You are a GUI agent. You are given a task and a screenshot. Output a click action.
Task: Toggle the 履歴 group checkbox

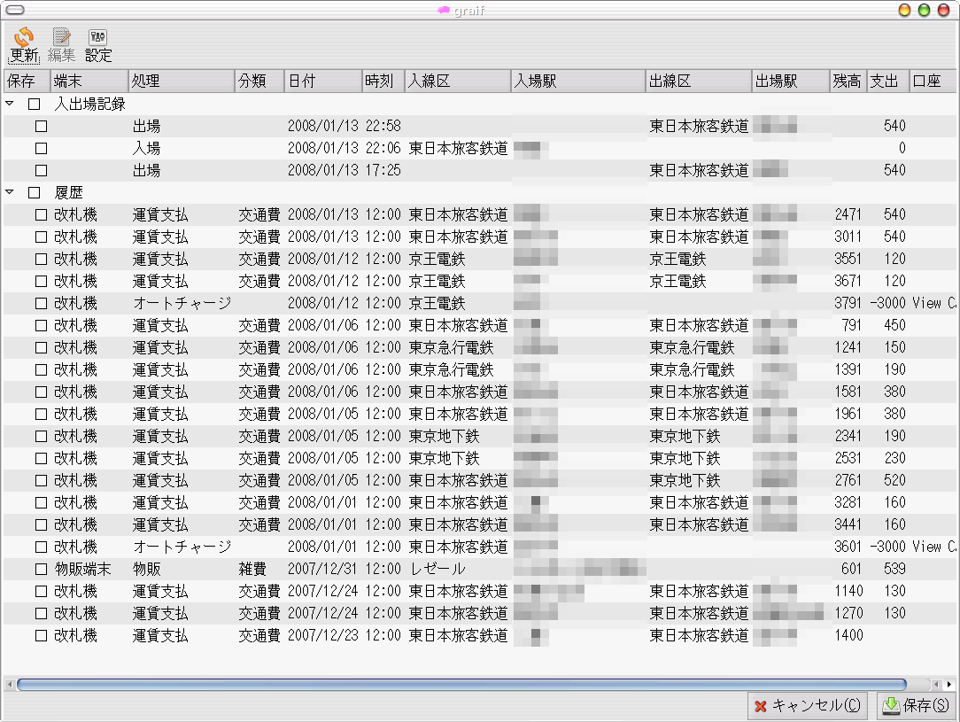35,192
